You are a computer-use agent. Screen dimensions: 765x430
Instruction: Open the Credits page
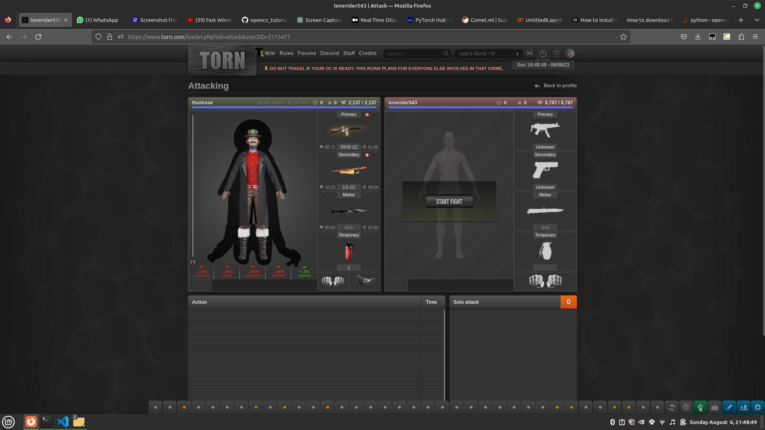367,53
